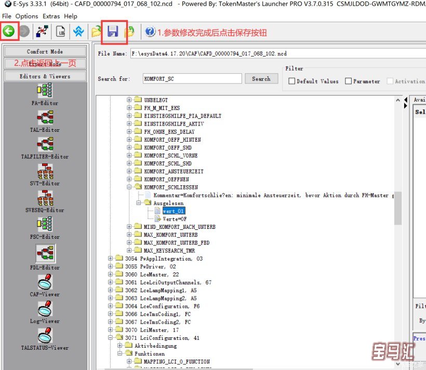Expand the KOMFORT_OEFF_HINTEN node
The height and width of the screenshot is (370, 426).
(x=129, y=140)
